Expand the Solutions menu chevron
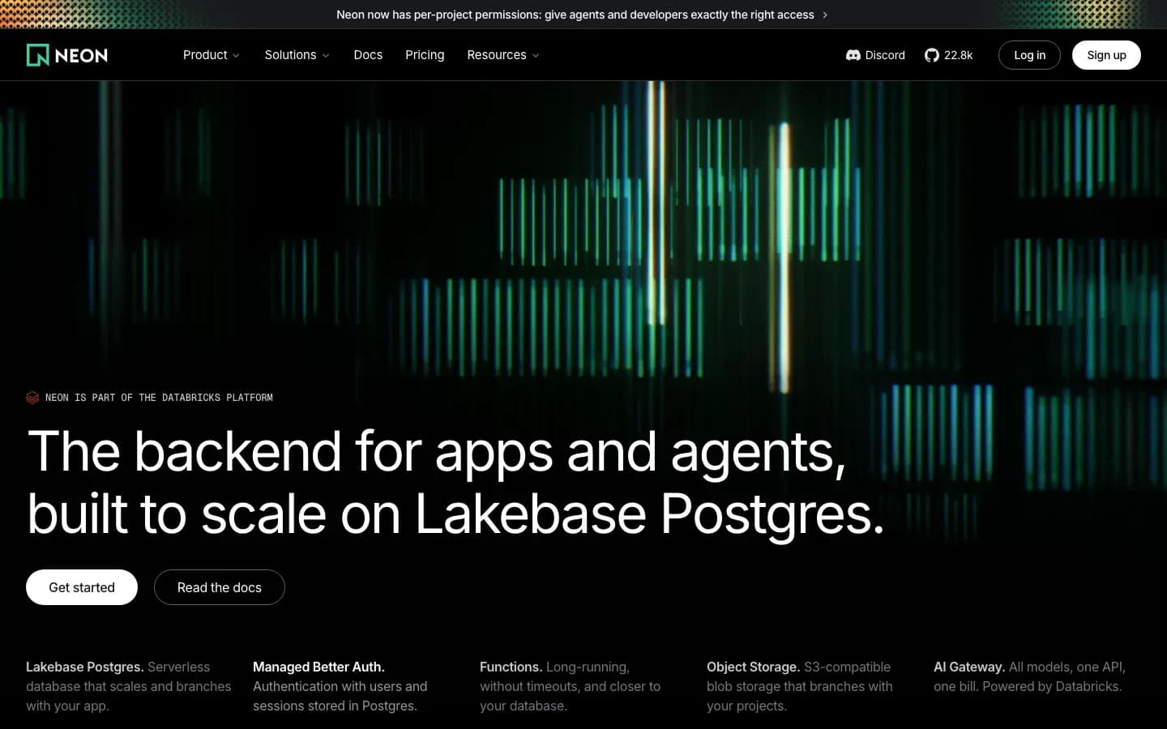1167x729 pixels. point(326,55)
